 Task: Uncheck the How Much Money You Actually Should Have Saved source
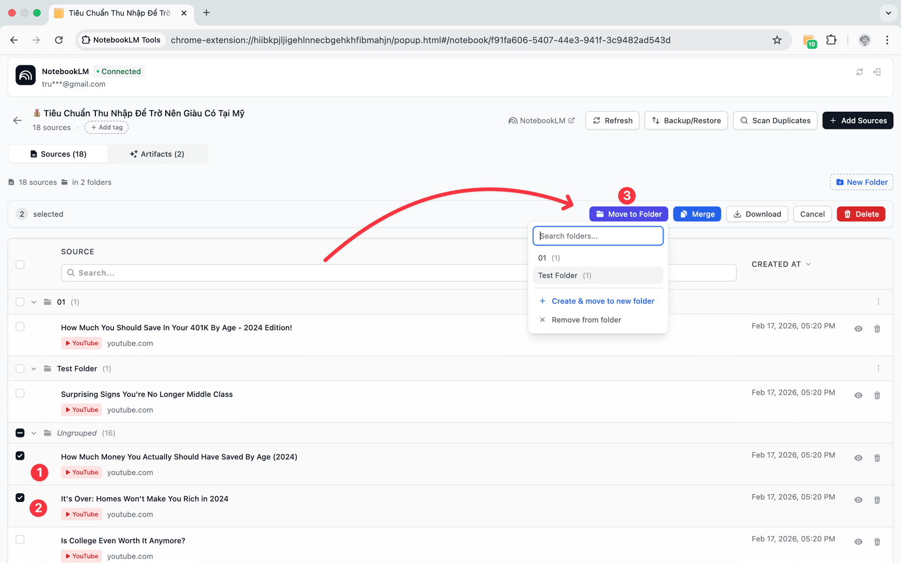coord(20,456)
